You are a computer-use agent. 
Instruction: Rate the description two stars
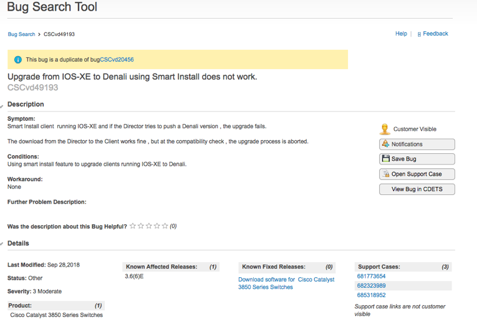point(140,226)
